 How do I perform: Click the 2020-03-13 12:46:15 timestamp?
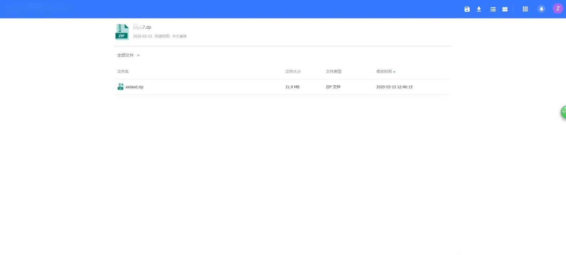tap(394, 87)
